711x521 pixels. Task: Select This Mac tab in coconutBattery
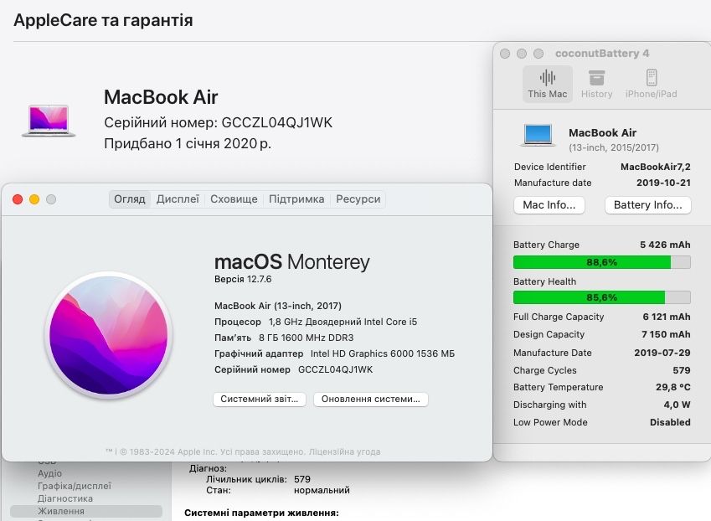click(x=548, y=84)
